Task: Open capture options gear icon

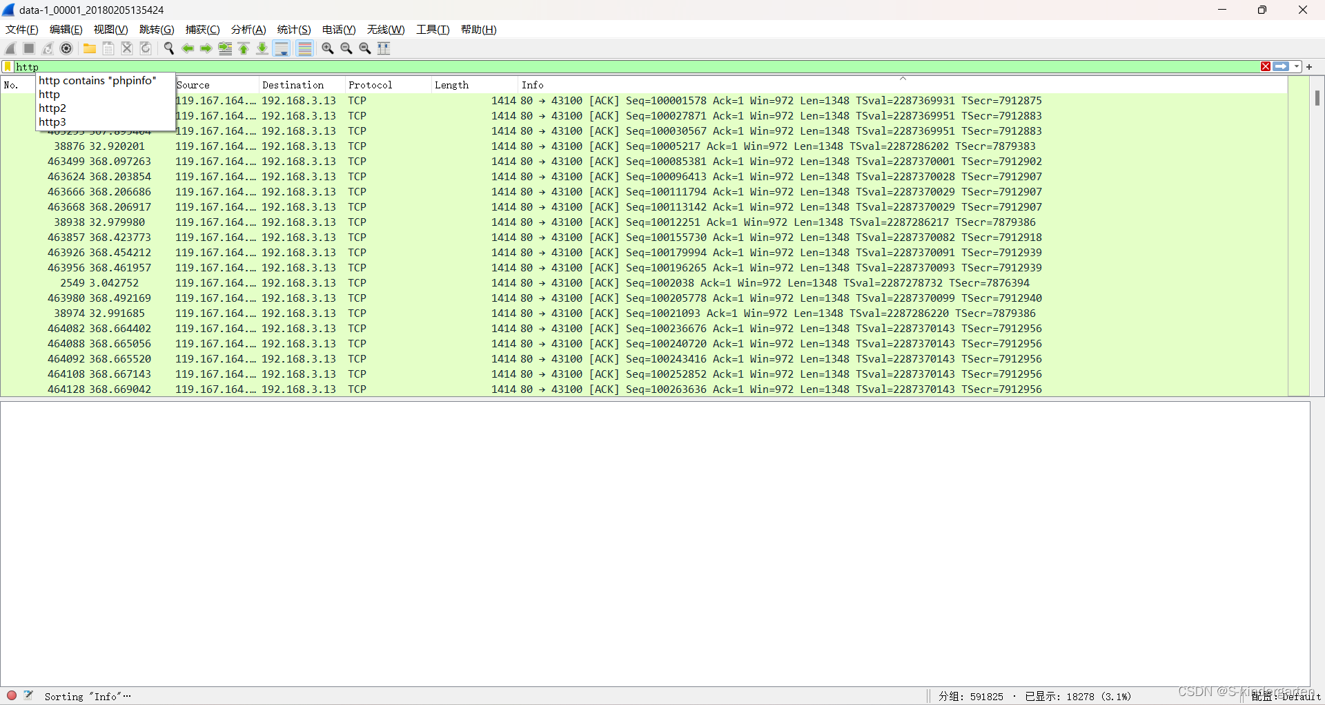Action: click(x=66, y=48)
